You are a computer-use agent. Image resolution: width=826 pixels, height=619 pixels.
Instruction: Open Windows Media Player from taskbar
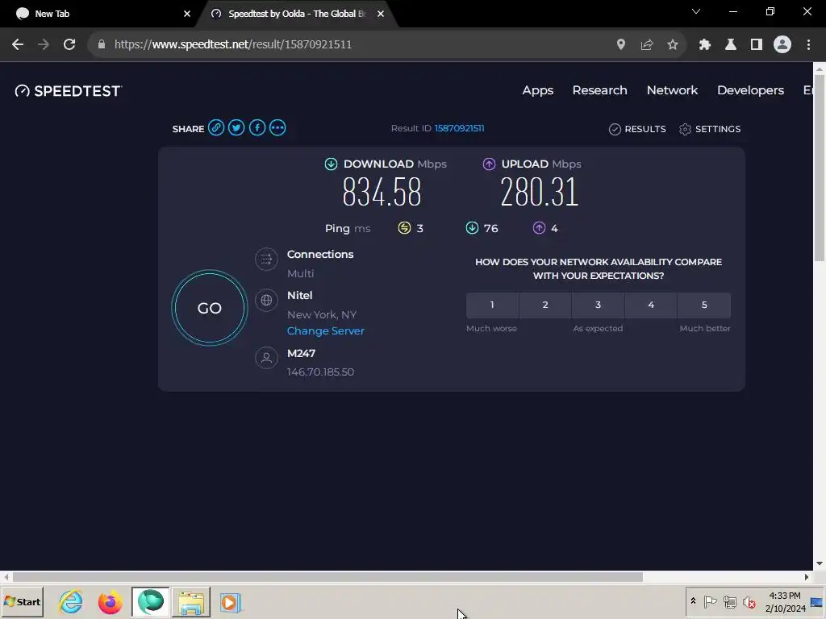(x=230, y=602)
